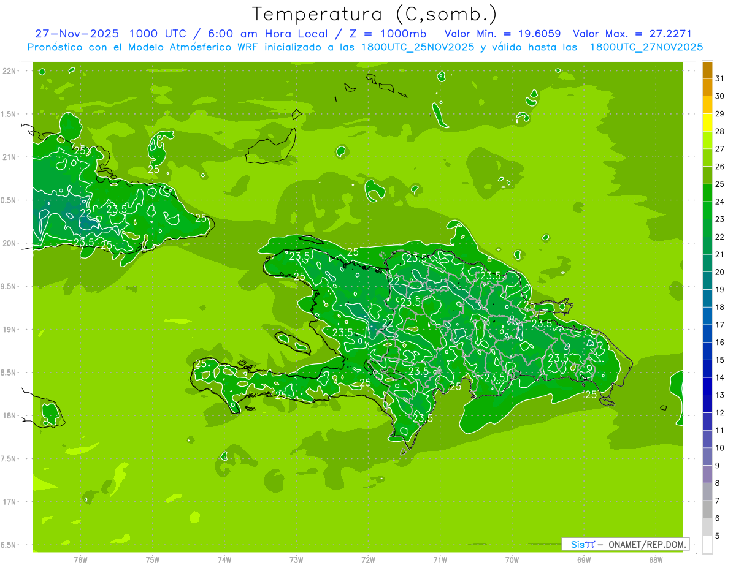This screenshot has height=568, width=736.
Task: Click the blue legend swatch between 15 and 16
Action: tap(707, 351)
